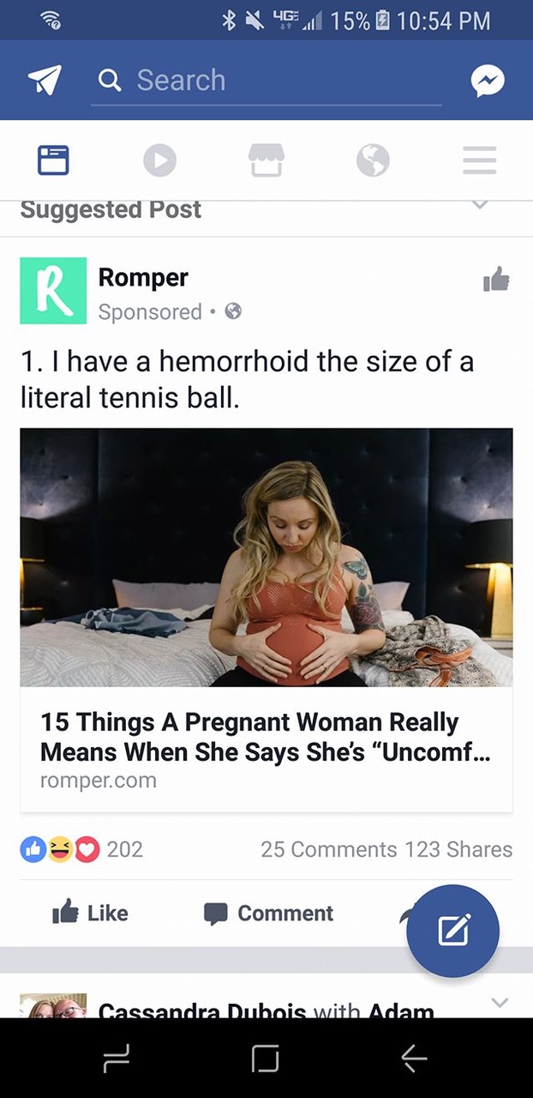View the reaction emojis on the post

(60, 849)
